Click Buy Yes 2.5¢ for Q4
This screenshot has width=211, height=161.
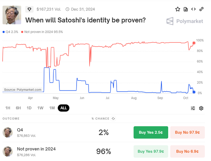[x=151, y=132]
